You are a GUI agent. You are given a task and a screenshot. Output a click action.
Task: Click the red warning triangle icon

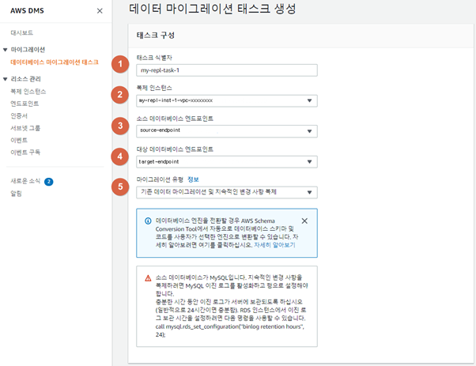pyautogui.click(x=148, y=278)
